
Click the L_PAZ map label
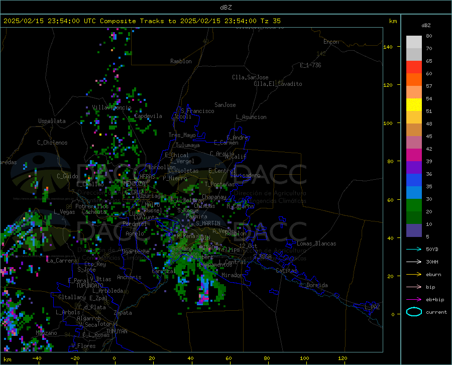pyautogui.click(x=372, y=307)
